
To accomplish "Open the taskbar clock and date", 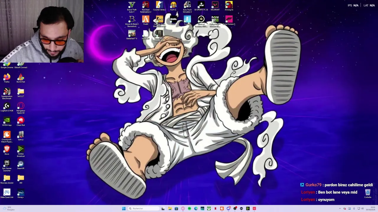I will (x=370, y=208).
